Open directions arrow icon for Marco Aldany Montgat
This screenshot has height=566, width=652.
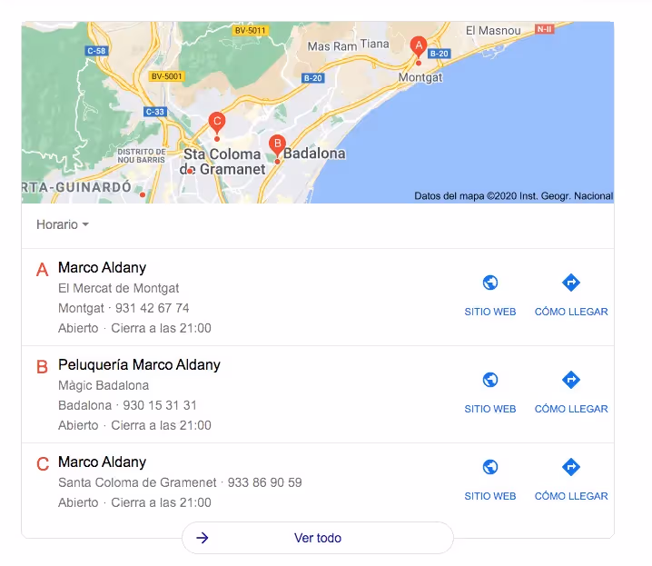[x=571, y=283]
